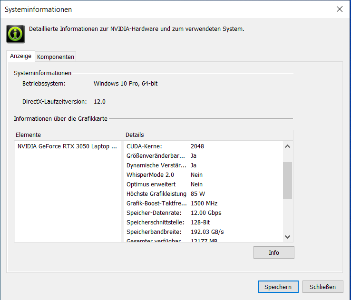
Task: Click scroll up arrow in details list
Action: [x=288, y=146]
